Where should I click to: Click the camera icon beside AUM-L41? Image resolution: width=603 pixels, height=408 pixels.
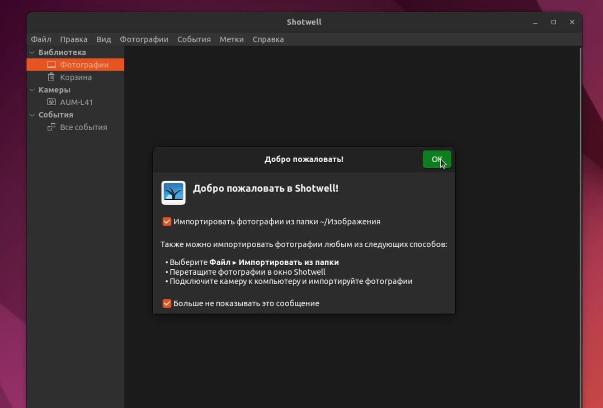[52, 102]
